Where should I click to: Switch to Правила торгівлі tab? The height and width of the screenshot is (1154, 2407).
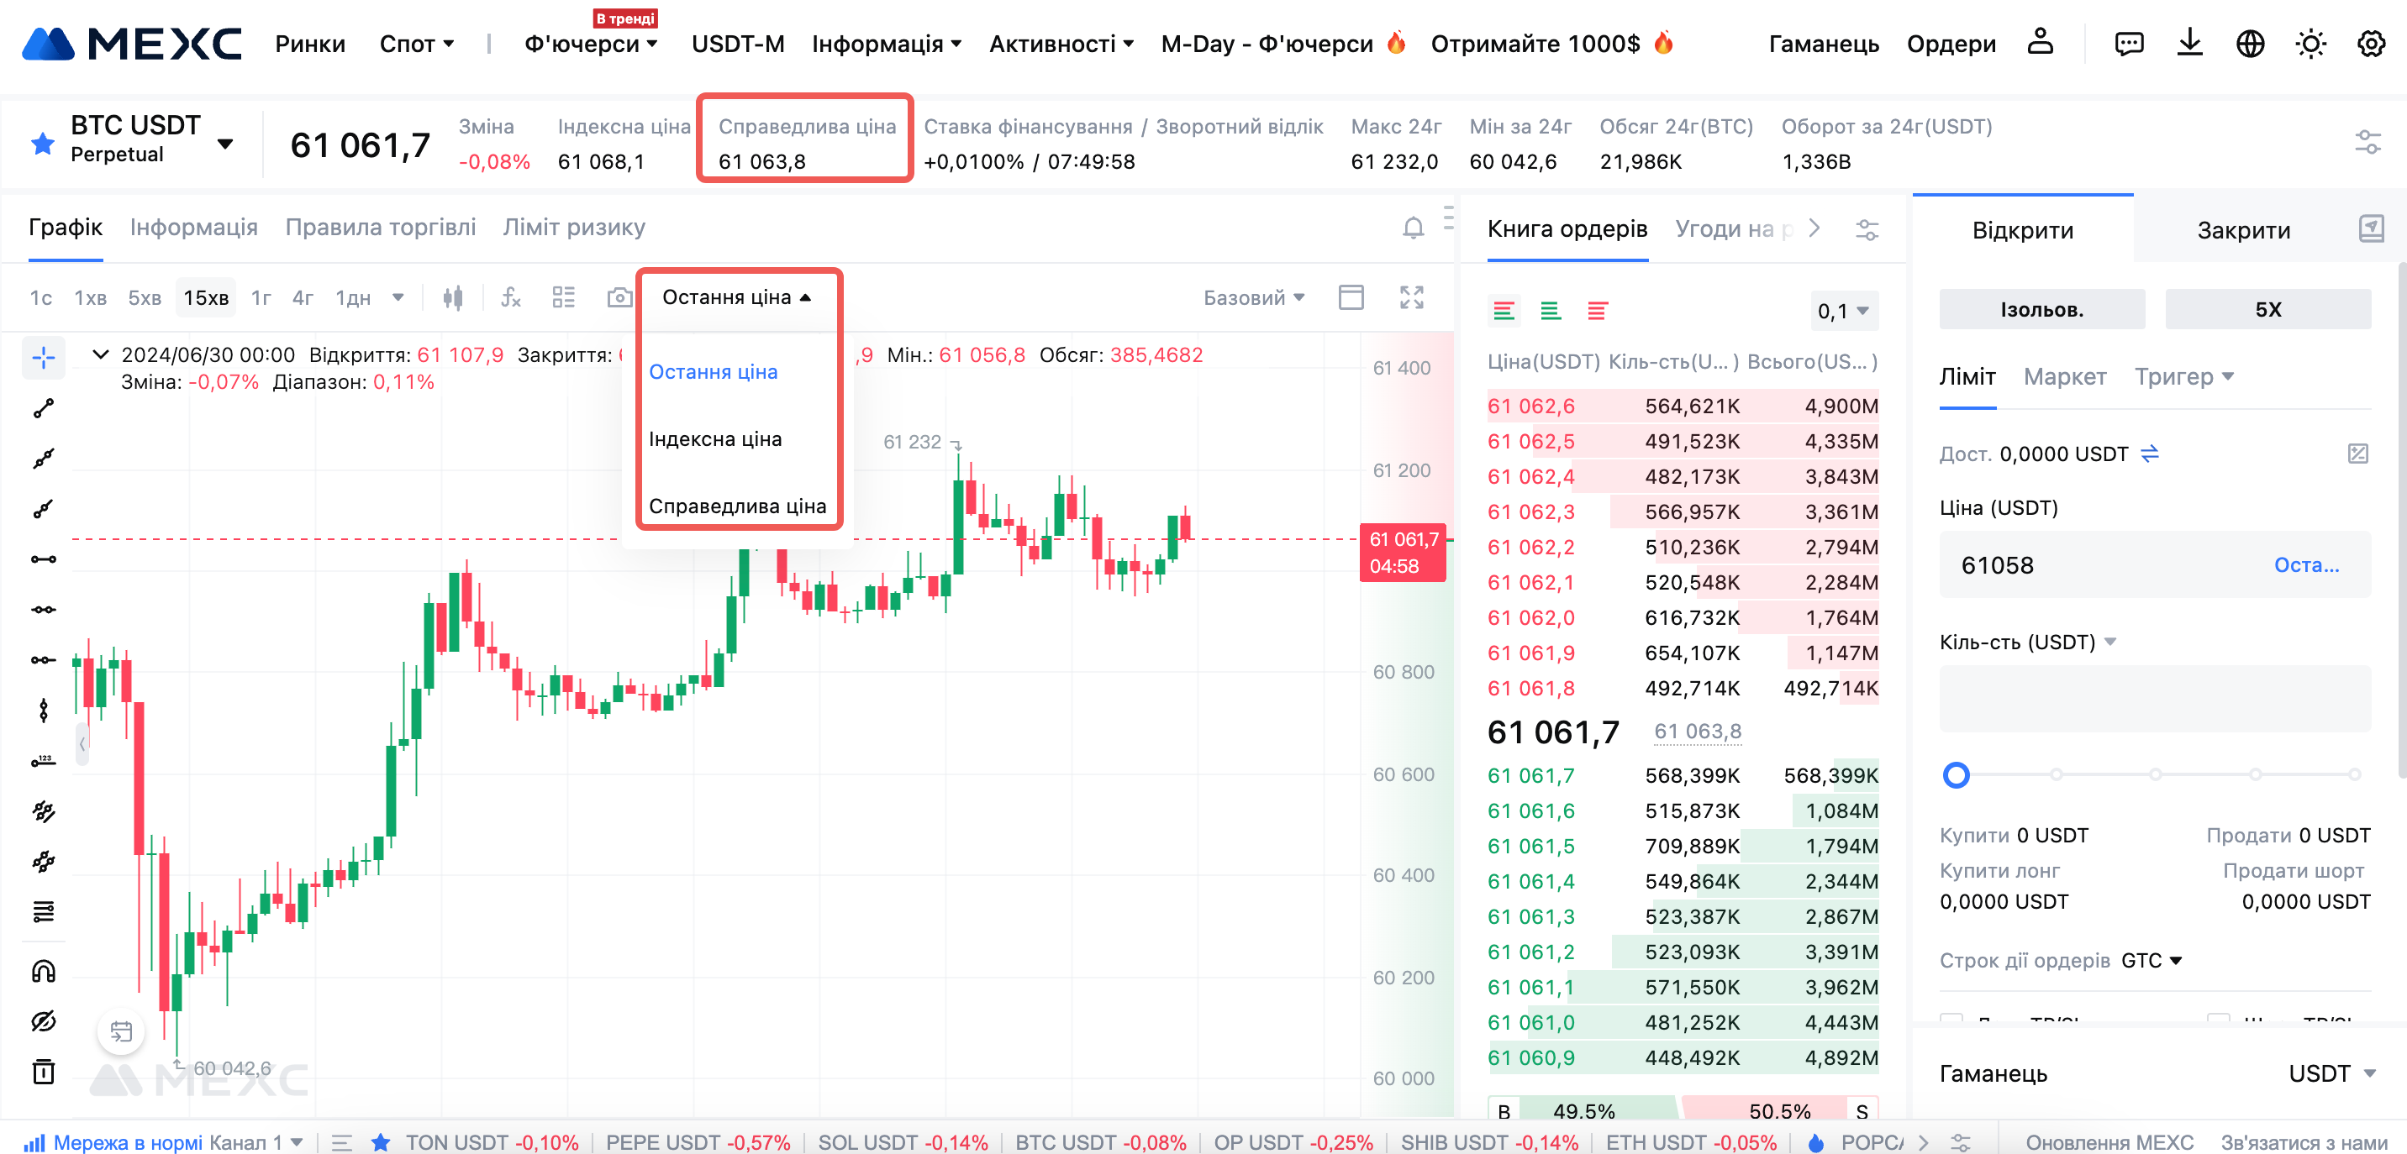pyautogui.click(x=381, y=227)
